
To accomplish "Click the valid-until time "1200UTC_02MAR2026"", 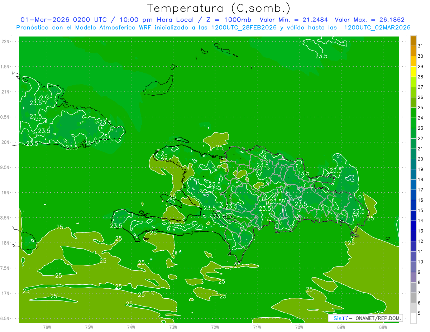I will point(377,28).
